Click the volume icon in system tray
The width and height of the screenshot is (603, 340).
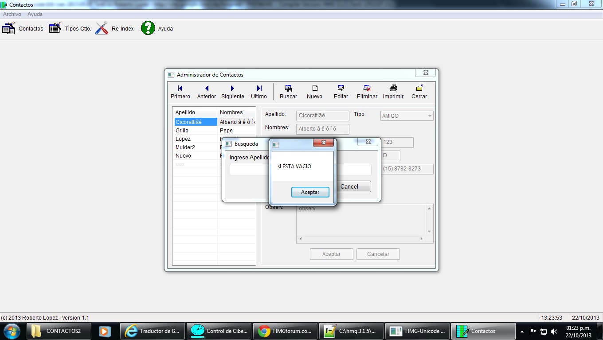pyautogui.click(x=554, y=331)
